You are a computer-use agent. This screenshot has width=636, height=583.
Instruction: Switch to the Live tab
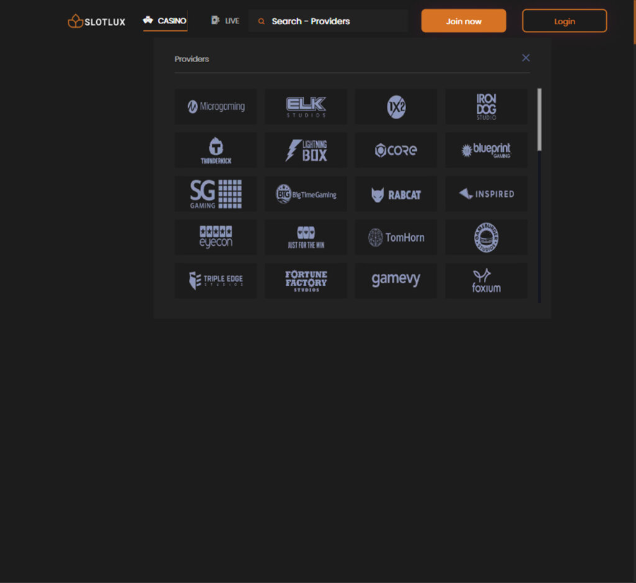point(224,20)
